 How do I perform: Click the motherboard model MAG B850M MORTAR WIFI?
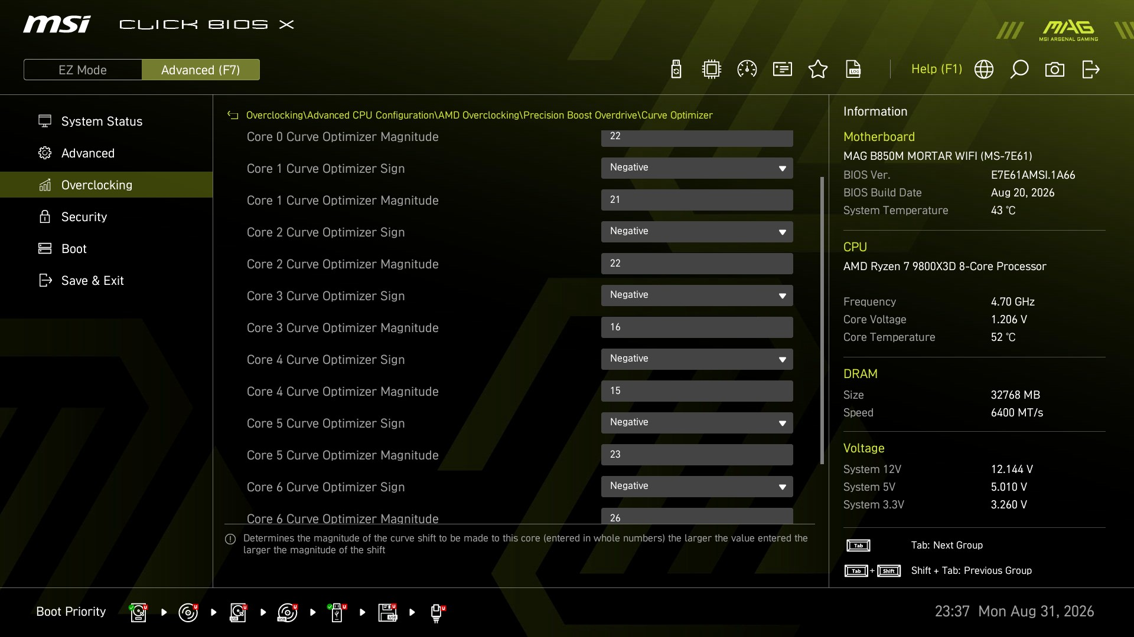(x=937, y=156)
